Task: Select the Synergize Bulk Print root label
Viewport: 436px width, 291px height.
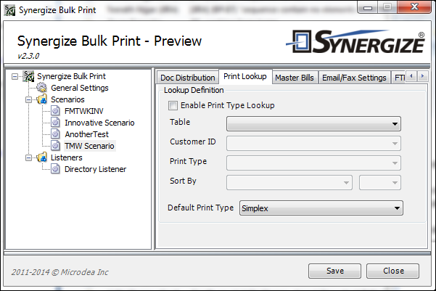Action: 72,76
